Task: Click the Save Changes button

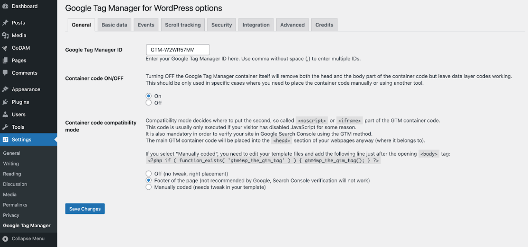Action: (85, 209)
